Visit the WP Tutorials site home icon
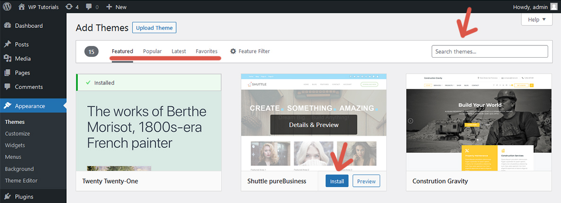 21,7
